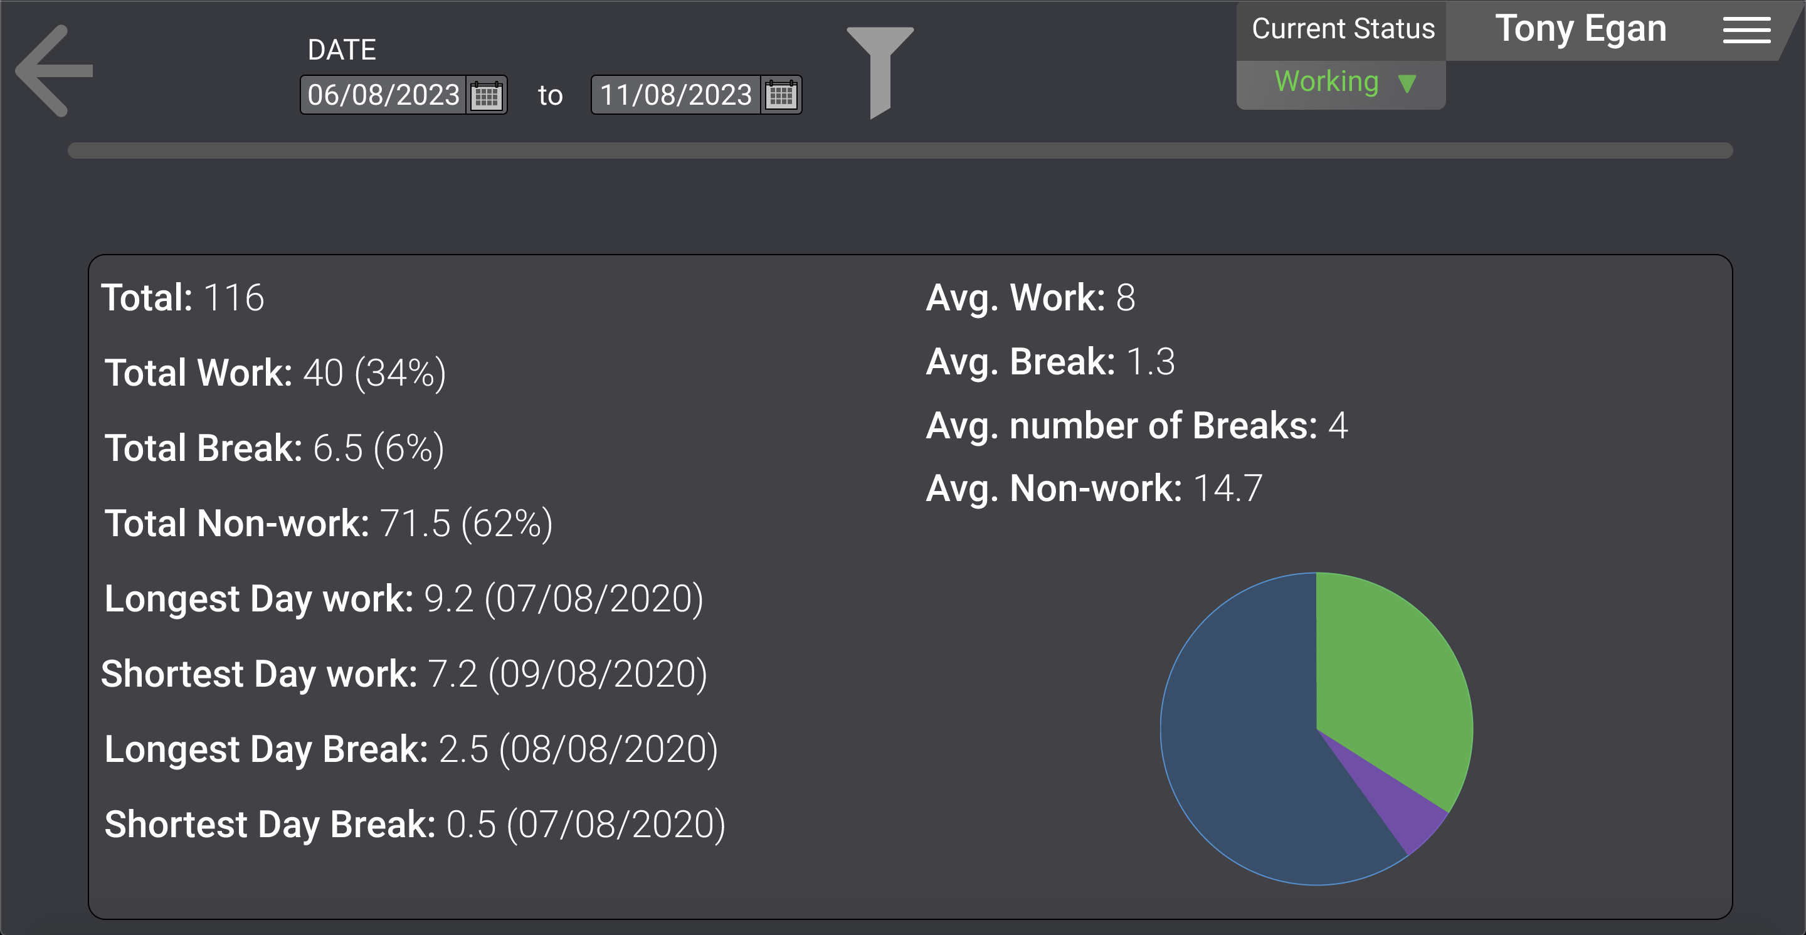Click the back arrow icon

(54, 71)
